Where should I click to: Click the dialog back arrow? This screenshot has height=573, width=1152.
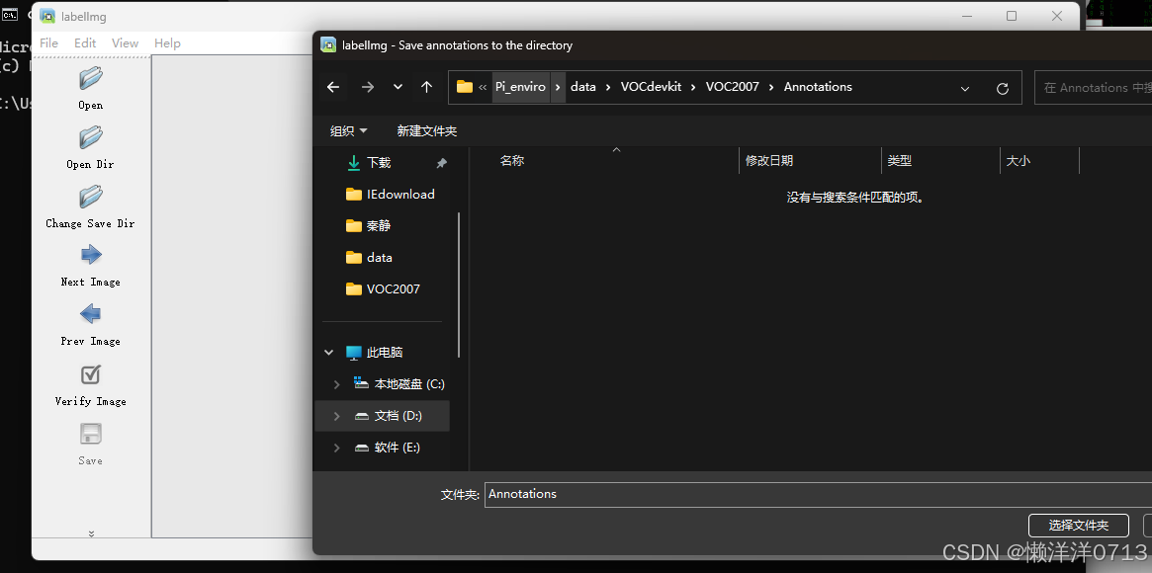coord(333,87)
